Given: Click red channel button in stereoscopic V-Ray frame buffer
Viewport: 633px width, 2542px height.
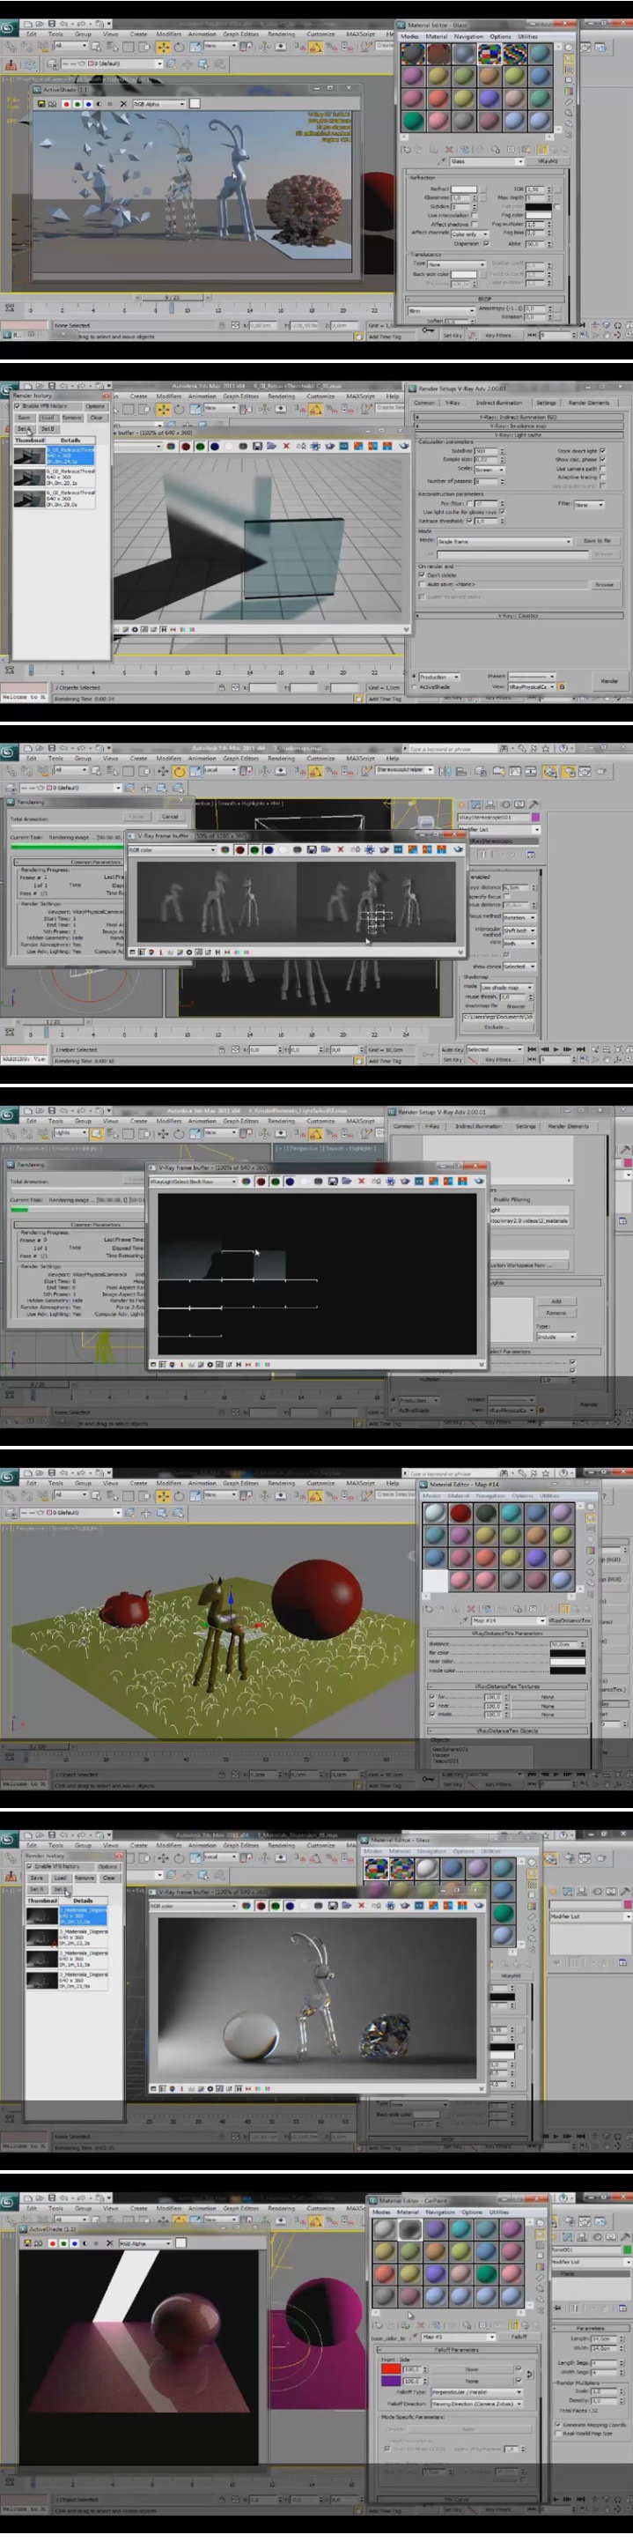Looking at the screenshot, I should click(x=239, y=849).
